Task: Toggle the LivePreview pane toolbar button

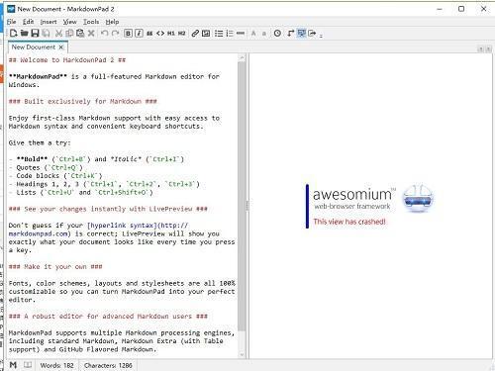Action: click(x=301, y=33)
